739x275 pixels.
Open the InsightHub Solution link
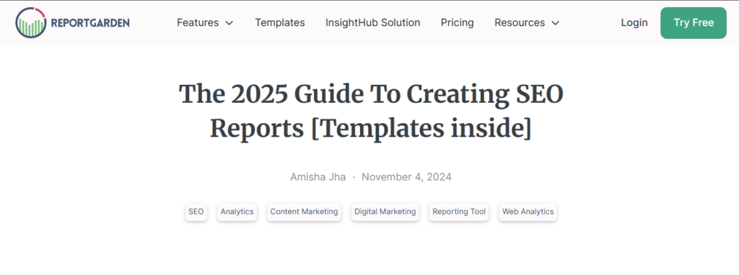tap(373, 22)
